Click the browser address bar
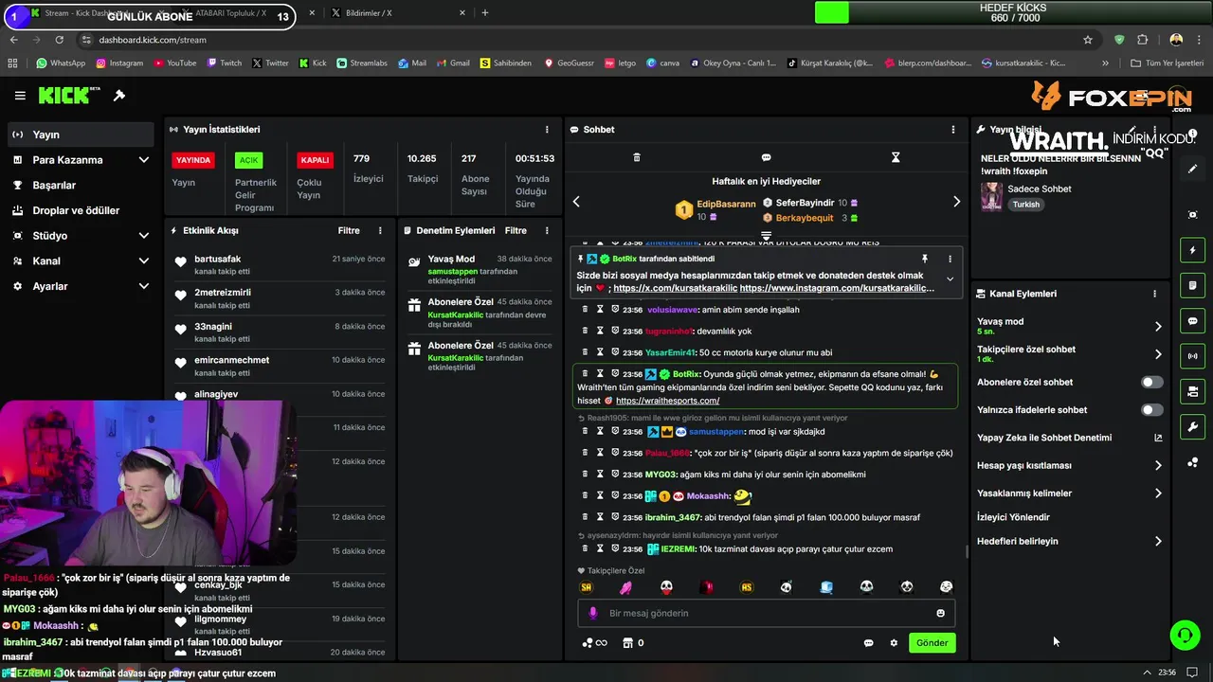Screen dimensions: 1213x682 [578, 40]
